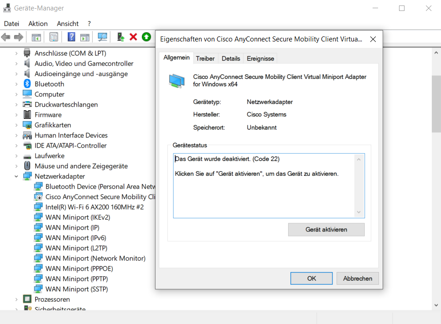This screenshot has width=441, height=324.
Task: Select the Grafikkarten display icon
Action: point(27,125)
